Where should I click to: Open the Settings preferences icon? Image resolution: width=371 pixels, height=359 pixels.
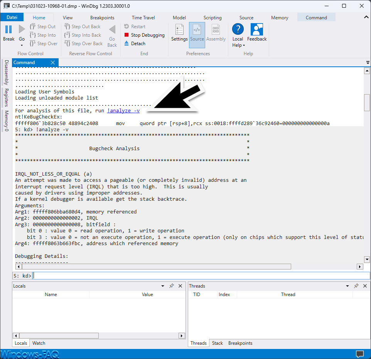179,30
